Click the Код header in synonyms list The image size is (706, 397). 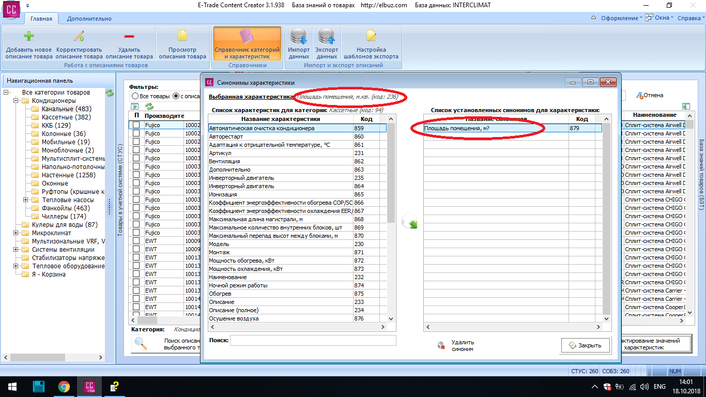click(582, 119)
